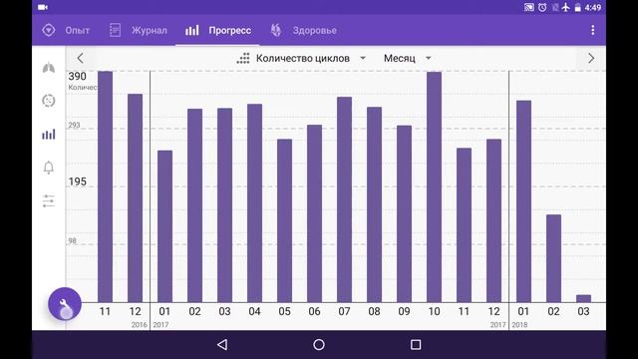Select the bar chart icon in sidebar
The width and height of the screenshot is (638, 359).
49,134
